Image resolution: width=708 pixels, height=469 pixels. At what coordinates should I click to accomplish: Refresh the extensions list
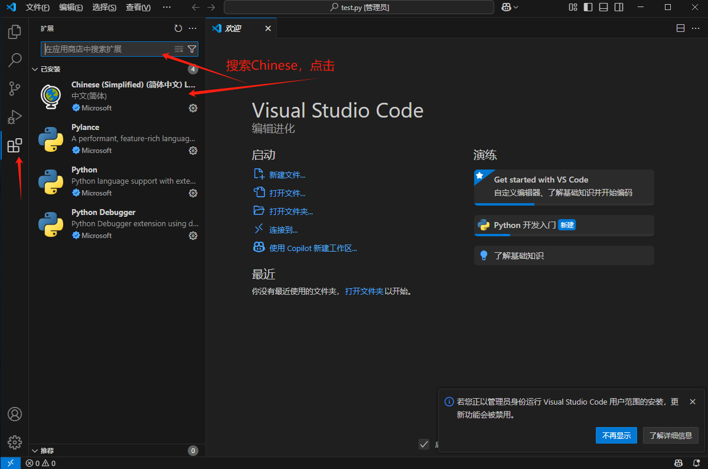point(178,28)
